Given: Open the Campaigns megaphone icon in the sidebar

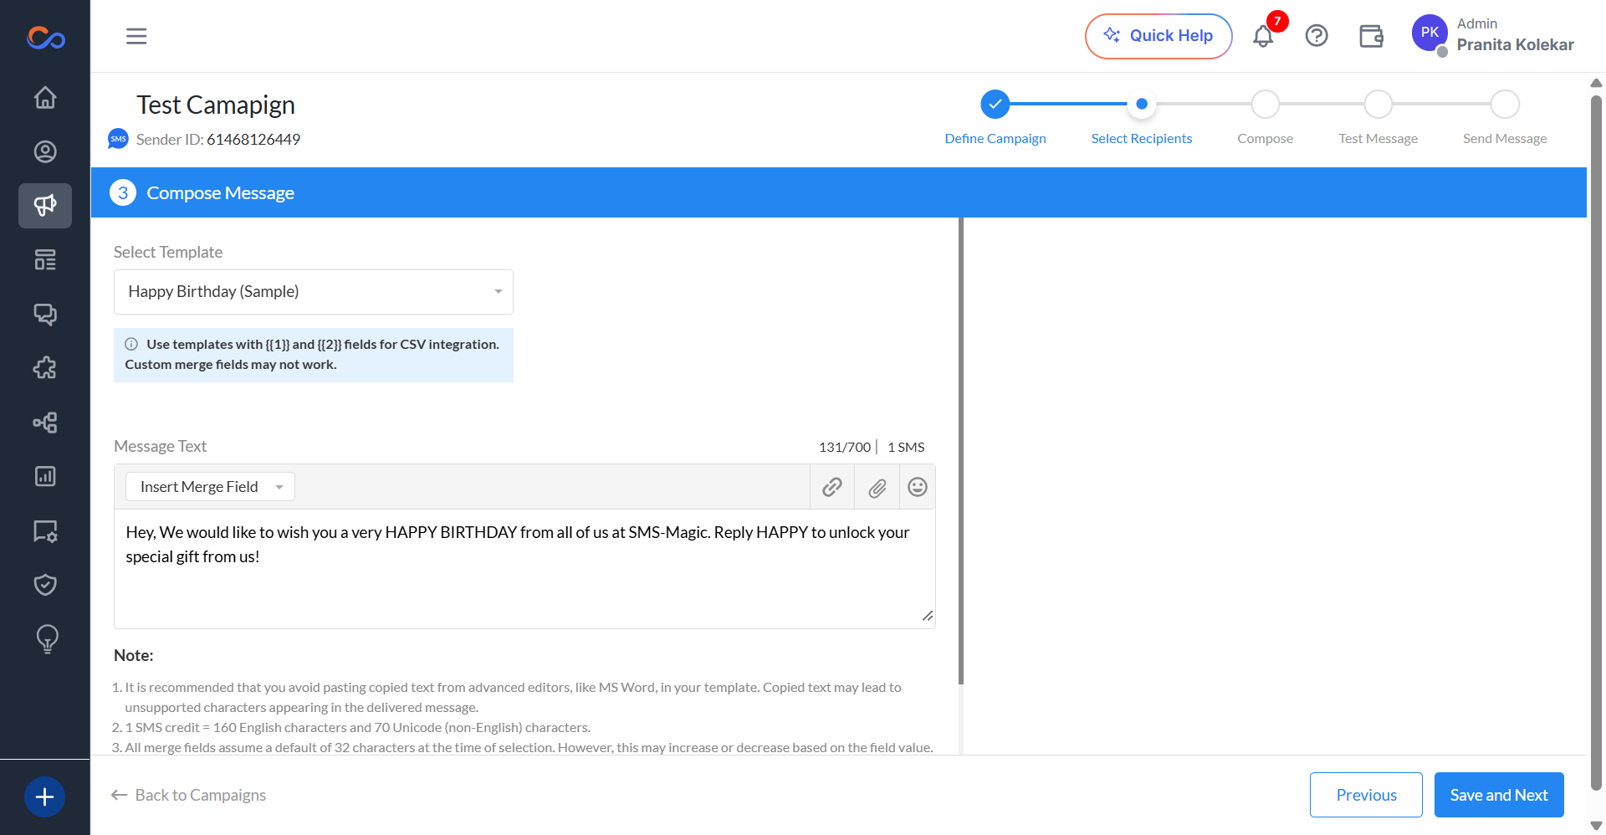Looking at the screenshot, I should point(45,205).
